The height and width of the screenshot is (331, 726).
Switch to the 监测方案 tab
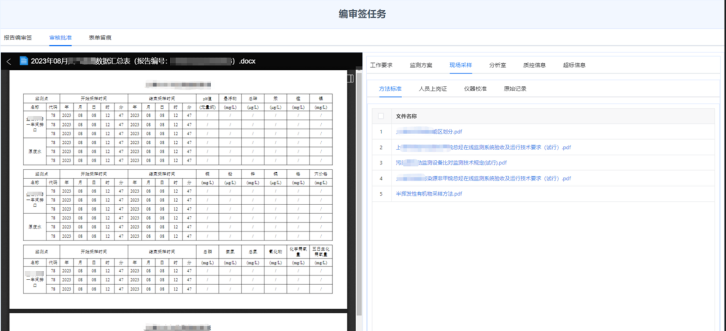click(421, 65)
